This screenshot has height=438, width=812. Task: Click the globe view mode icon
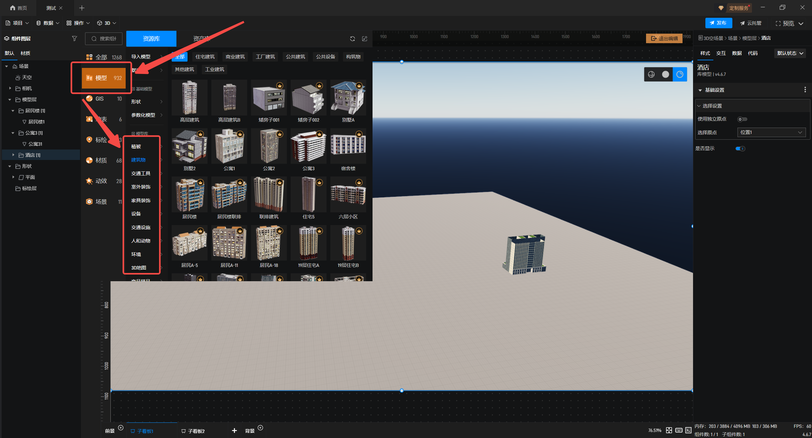tap(651, 74)
